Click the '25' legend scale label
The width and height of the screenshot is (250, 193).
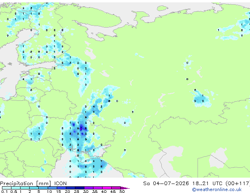click(76, 191)
